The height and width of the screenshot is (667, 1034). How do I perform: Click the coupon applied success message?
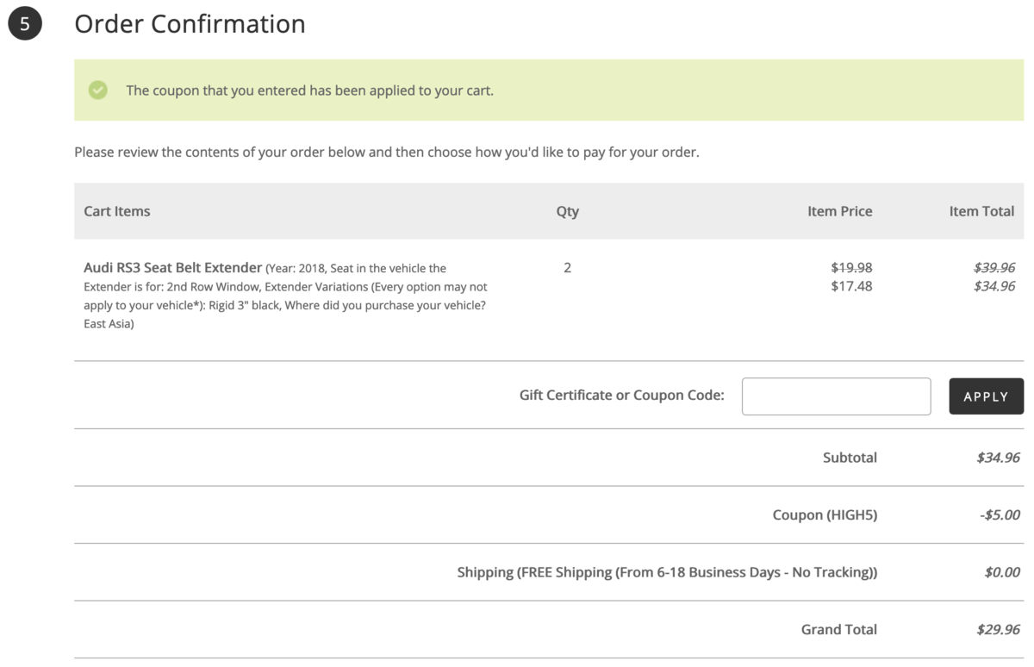click(x=309, y=90)
